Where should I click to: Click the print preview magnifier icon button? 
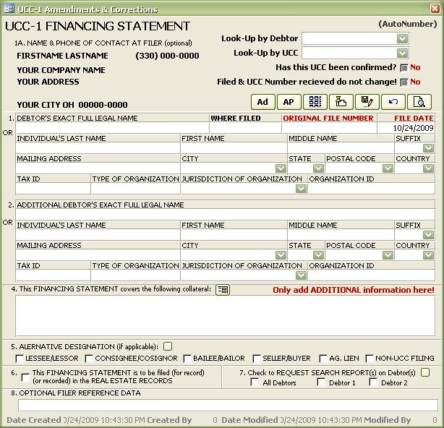[x=419, y=102]
